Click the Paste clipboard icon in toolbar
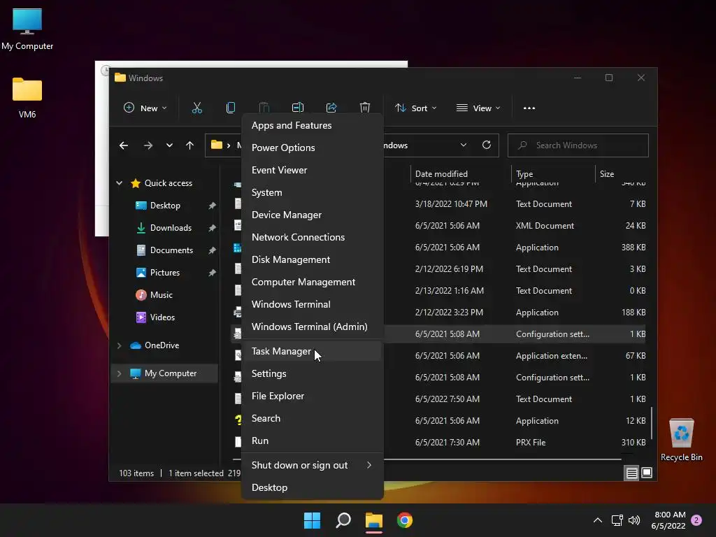 pos(264,108)
